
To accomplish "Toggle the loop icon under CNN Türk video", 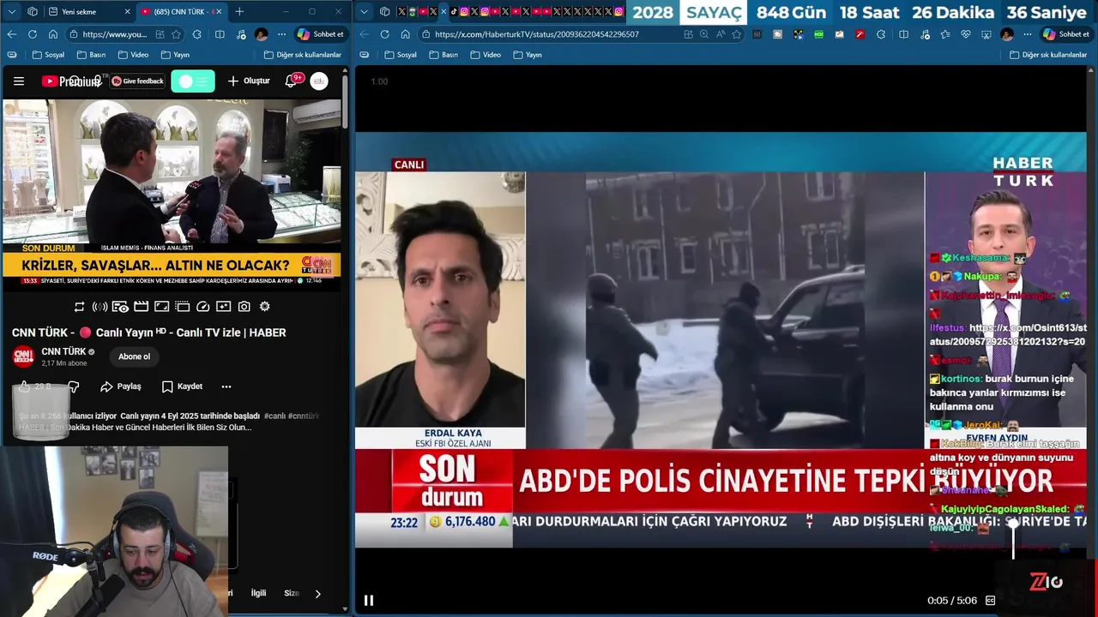I will point(79,307).
